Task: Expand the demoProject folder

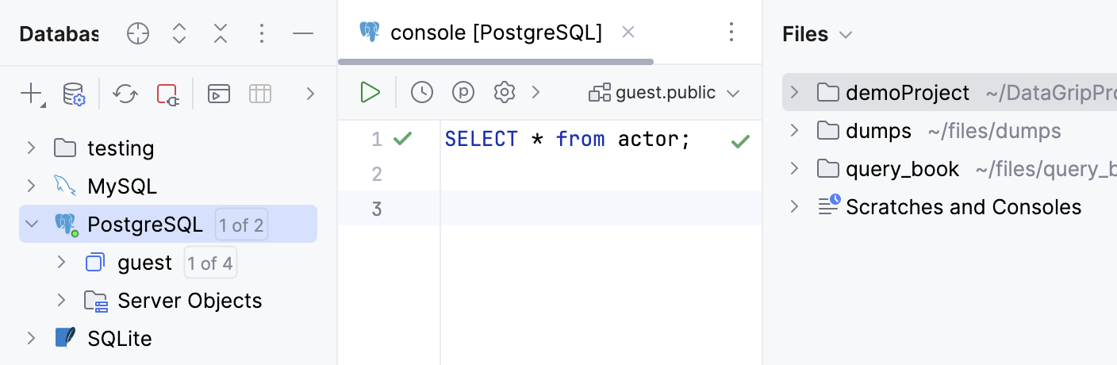Action: click(x=794, y=92)
